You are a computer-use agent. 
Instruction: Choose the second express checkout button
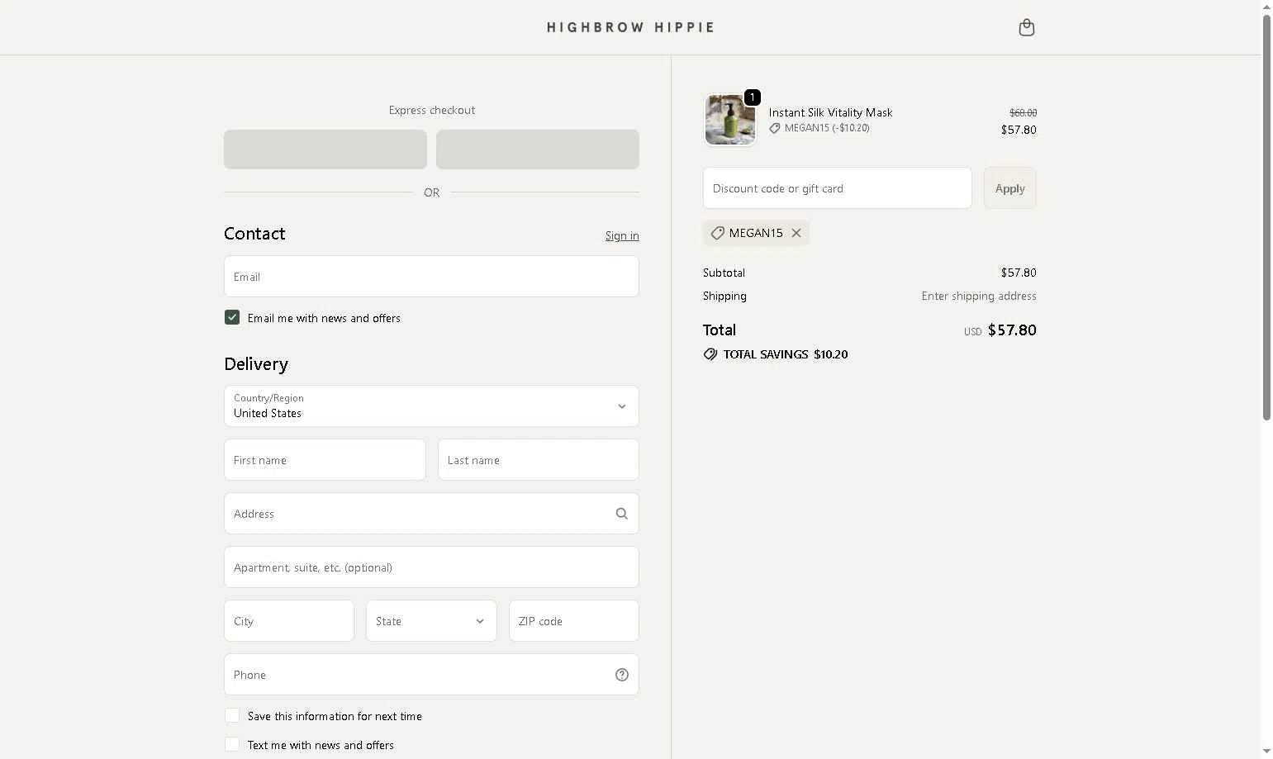click(538, 149)
